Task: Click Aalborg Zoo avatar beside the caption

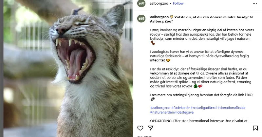Action: pyautogui.click(x=141, y=18)
